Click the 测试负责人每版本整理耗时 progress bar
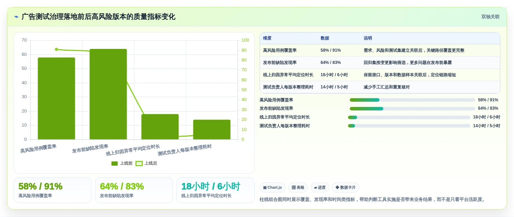The image size is (514, 217). point(409,126)
